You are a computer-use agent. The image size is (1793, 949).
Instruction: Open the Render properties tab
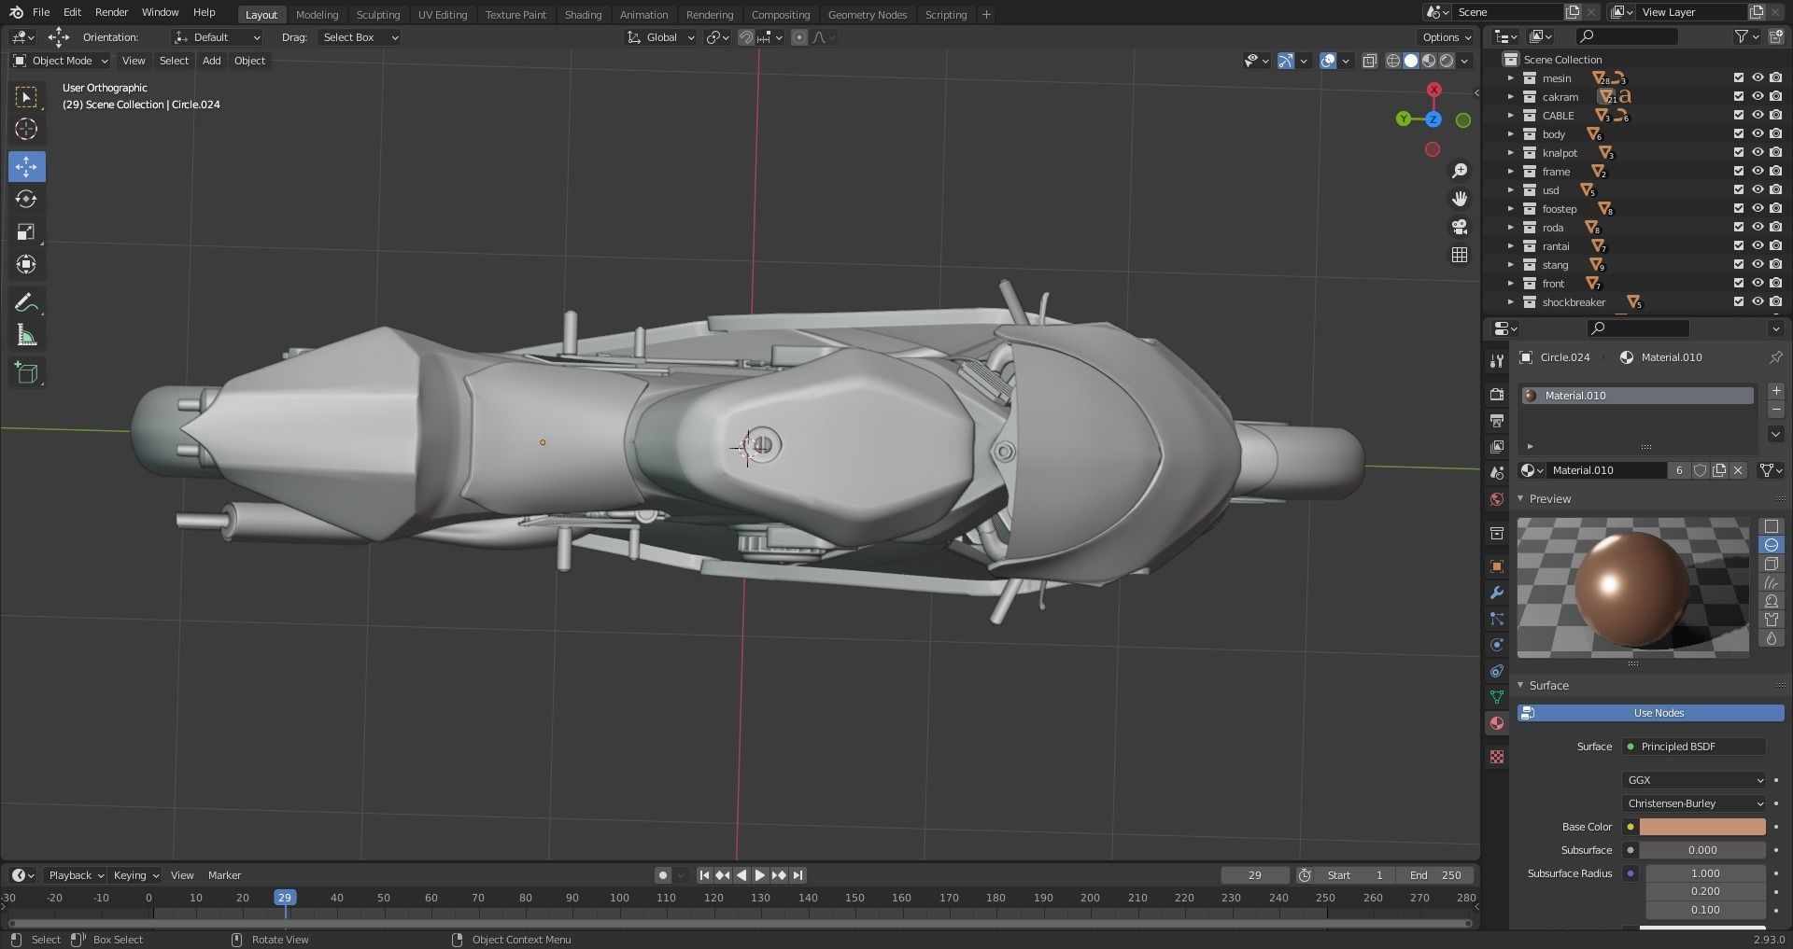pos(1497,395)
